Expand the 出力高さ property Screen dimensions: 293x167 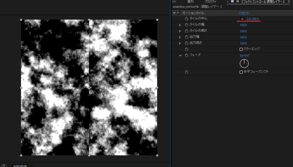(x=180, y=43)
